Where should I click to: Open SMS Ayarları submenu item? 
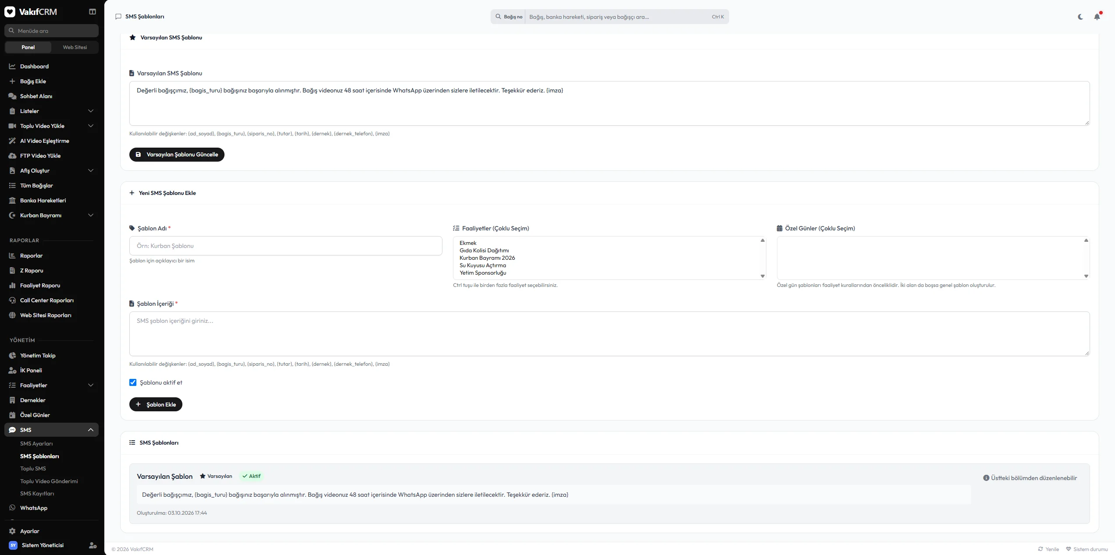[x=36, y=444]
